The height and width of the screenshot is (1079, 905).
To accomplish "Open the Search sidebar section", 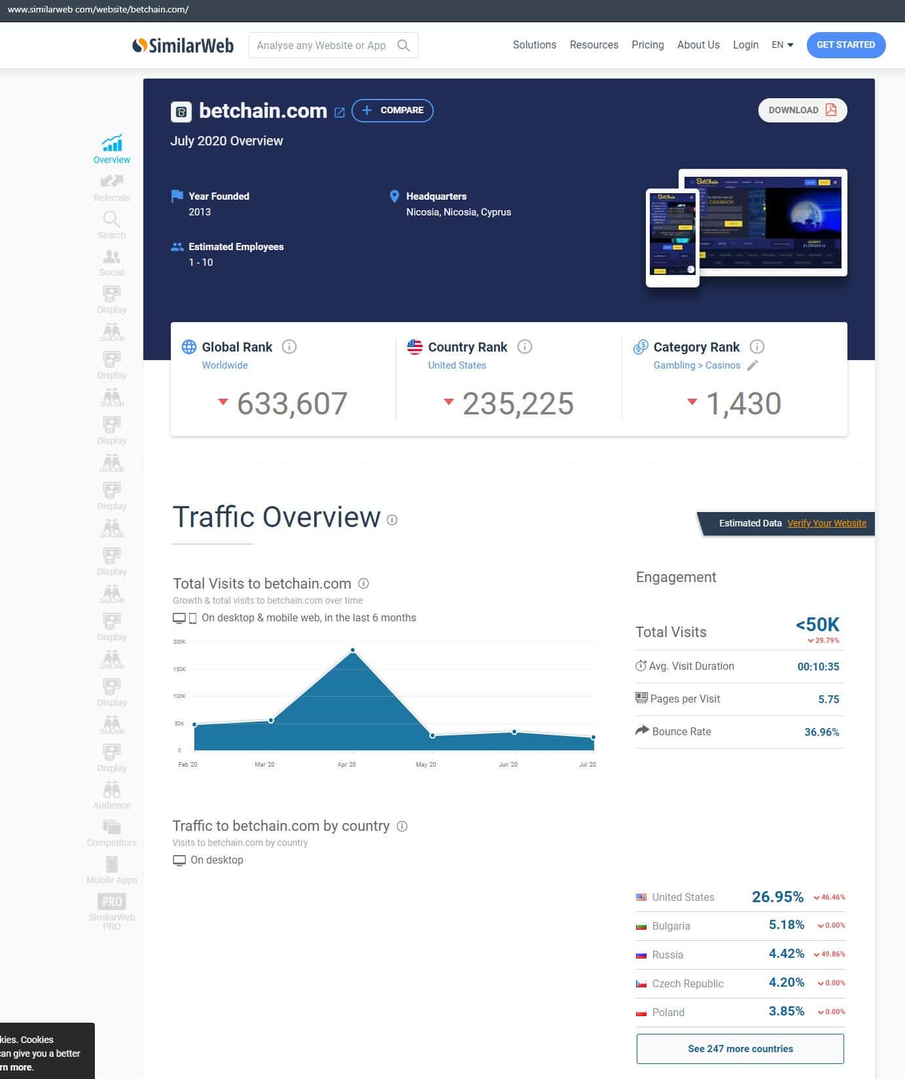I will click(x=112, y=225).
